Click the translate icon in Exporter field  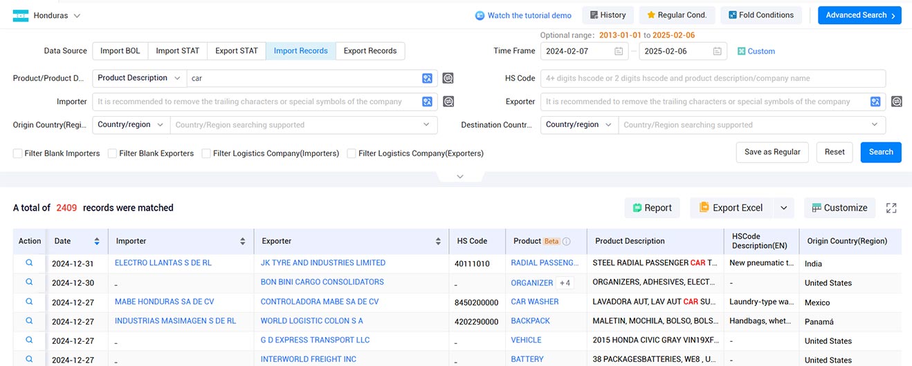[x=876, y=102]
